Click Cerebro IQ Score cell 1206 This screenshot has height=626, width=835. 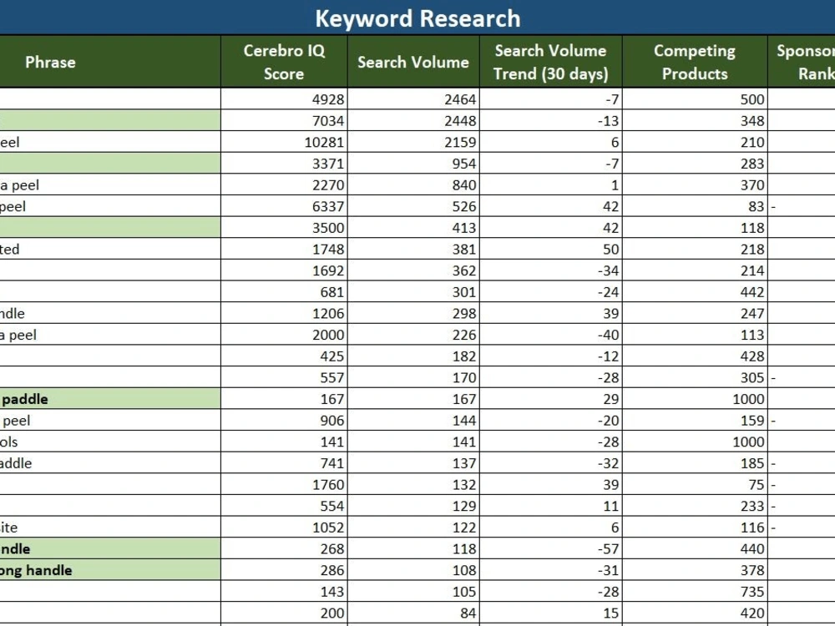point(284,313)
